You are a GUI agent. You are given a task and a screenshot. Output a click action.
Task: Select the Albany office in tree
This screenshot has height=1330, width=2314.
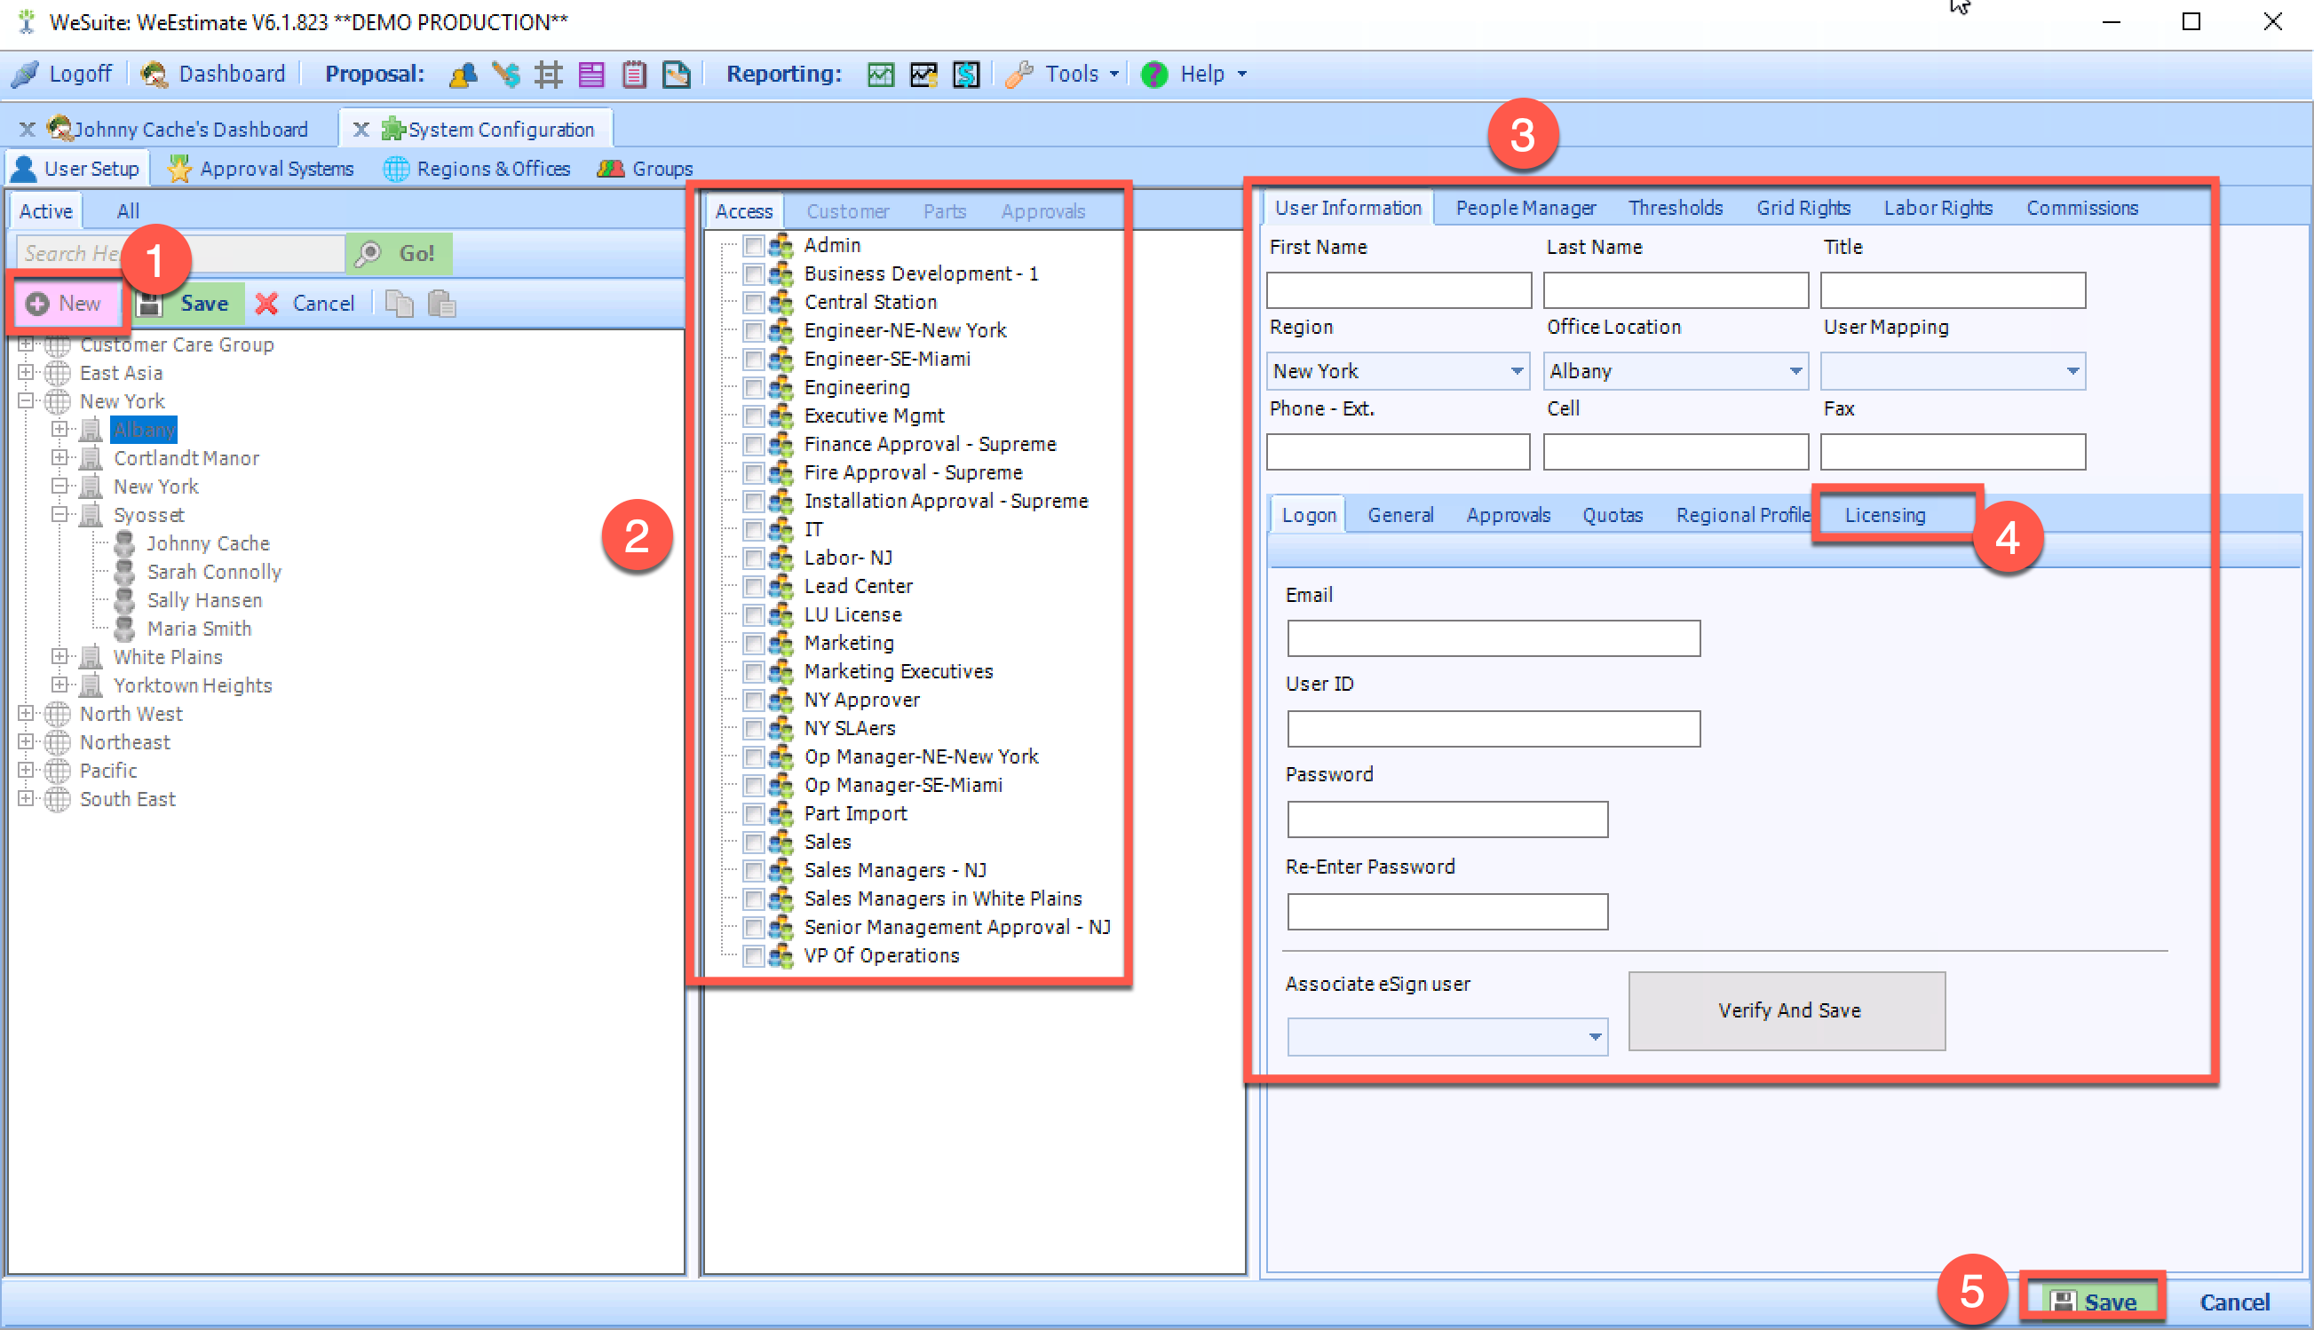coord(145,430)
